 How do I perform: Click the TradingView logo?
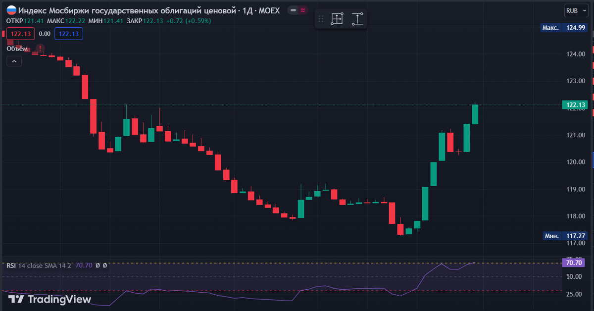click(x=50, y=299)
